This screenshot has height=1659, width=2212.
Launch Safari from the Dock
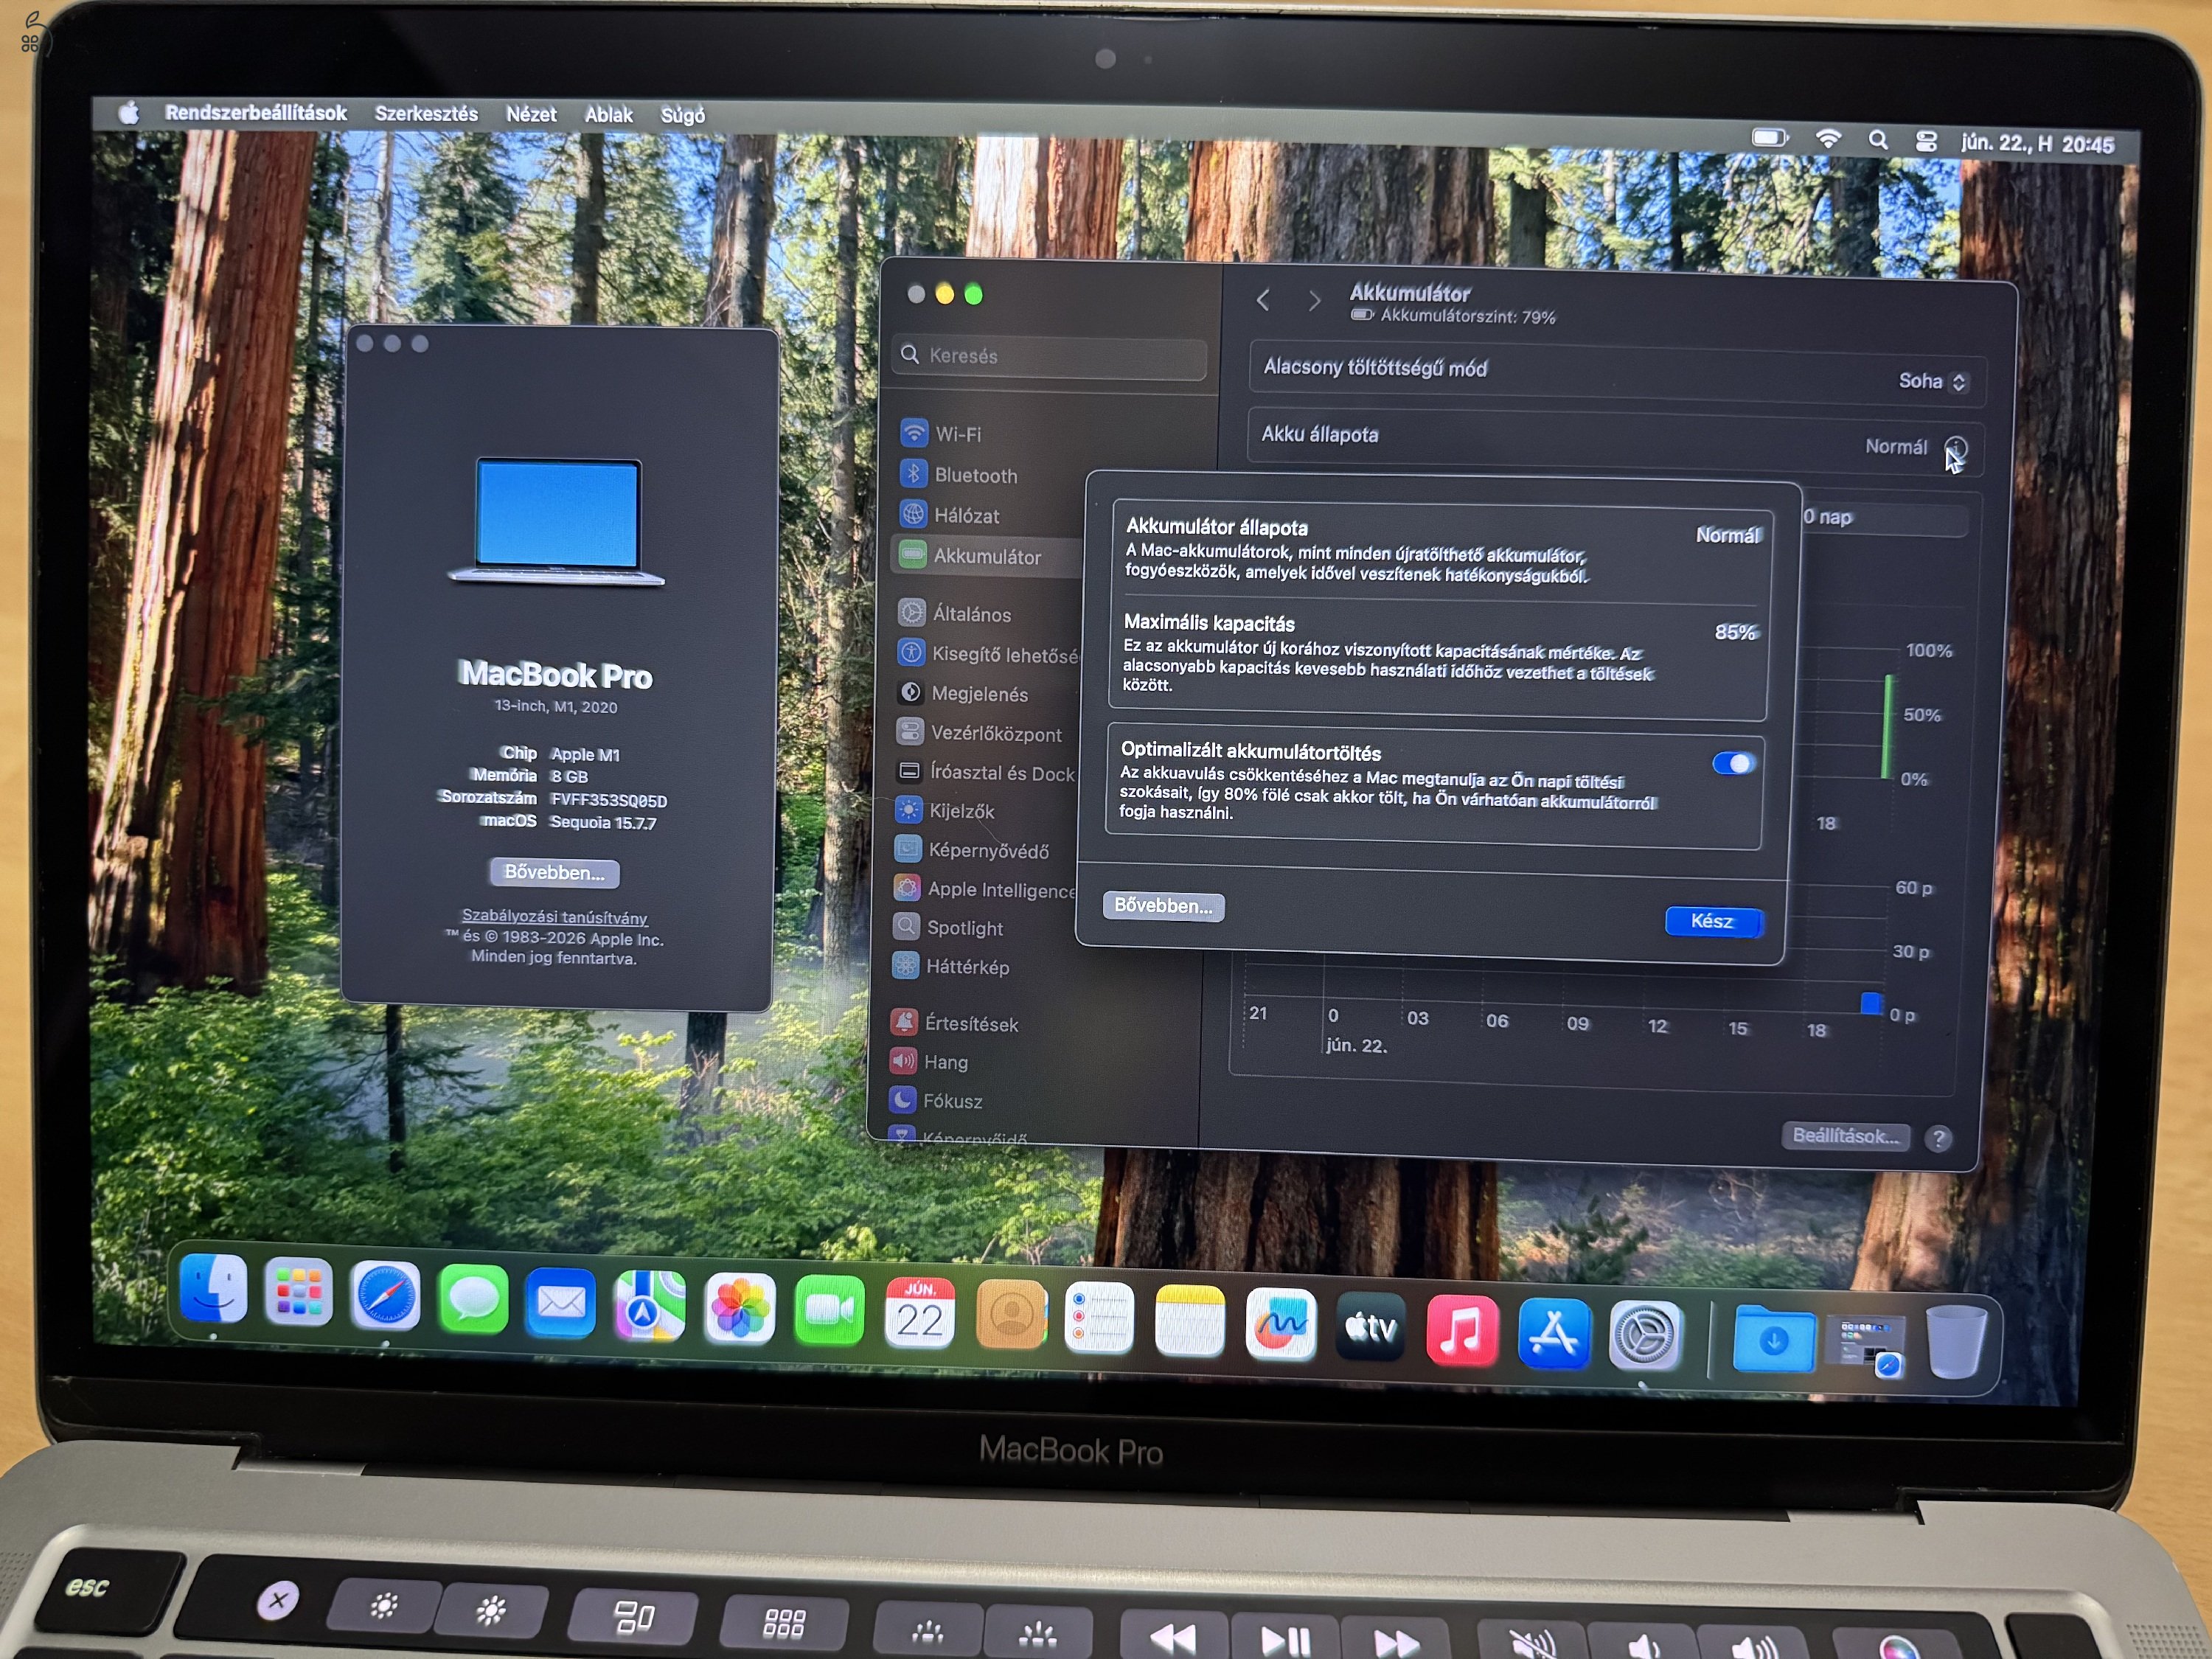click(386, 1297)
